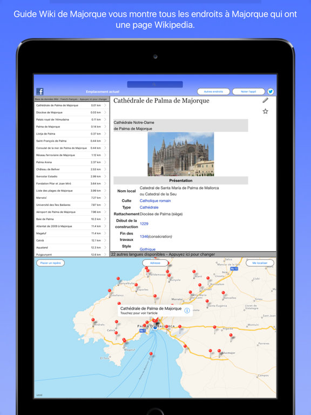The height and width of the screenshot is (415, 311).
Task: Change Wiki database language bar
Action: pyautogui.click(x=72, y=99)
